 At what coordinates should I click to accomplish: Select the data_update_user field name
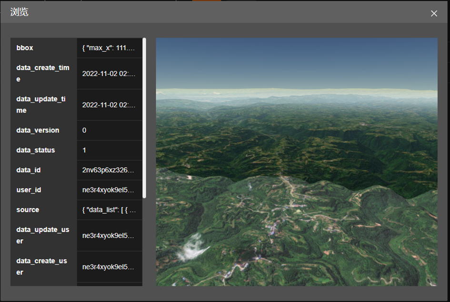point(43,235)
